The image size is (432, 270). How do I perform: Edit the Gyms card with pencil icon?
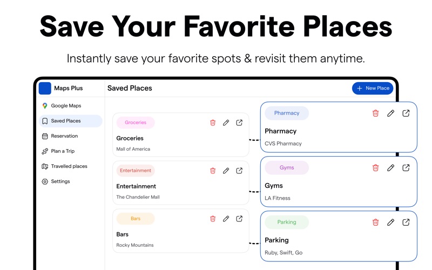pos(390,168)
